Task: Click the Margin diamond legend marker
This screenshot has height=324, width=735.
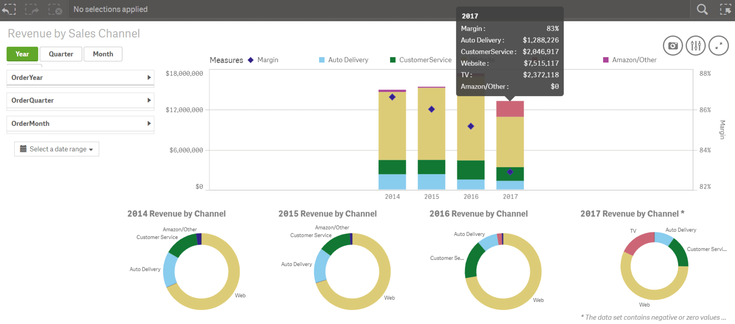Action: coord(250,60)
